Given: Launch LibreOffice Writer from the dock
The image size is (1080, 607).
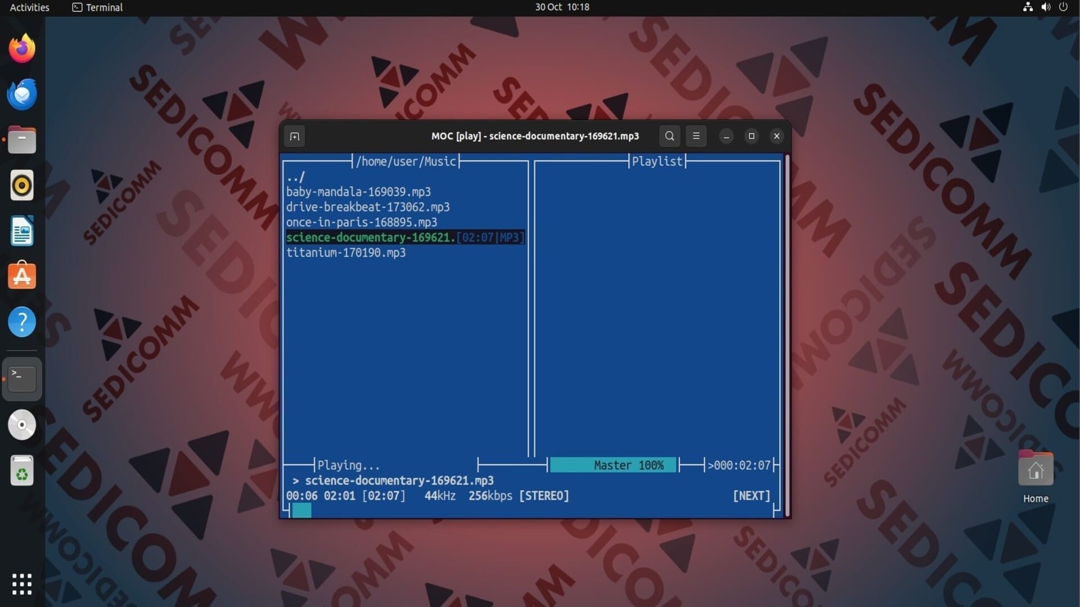Looking at the screenshot, I should point(22,230).
